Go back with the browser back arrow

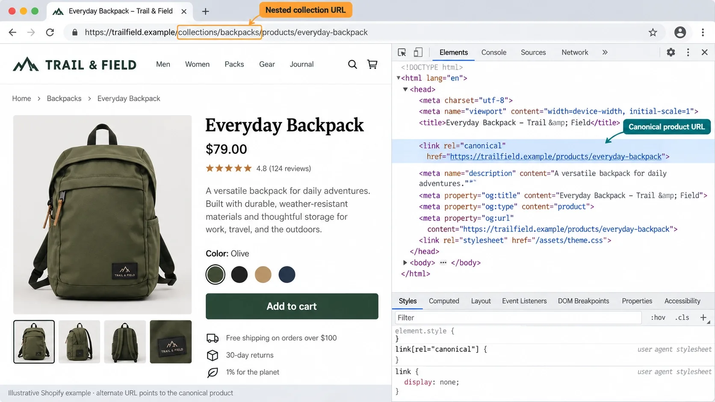click(12, 32)
